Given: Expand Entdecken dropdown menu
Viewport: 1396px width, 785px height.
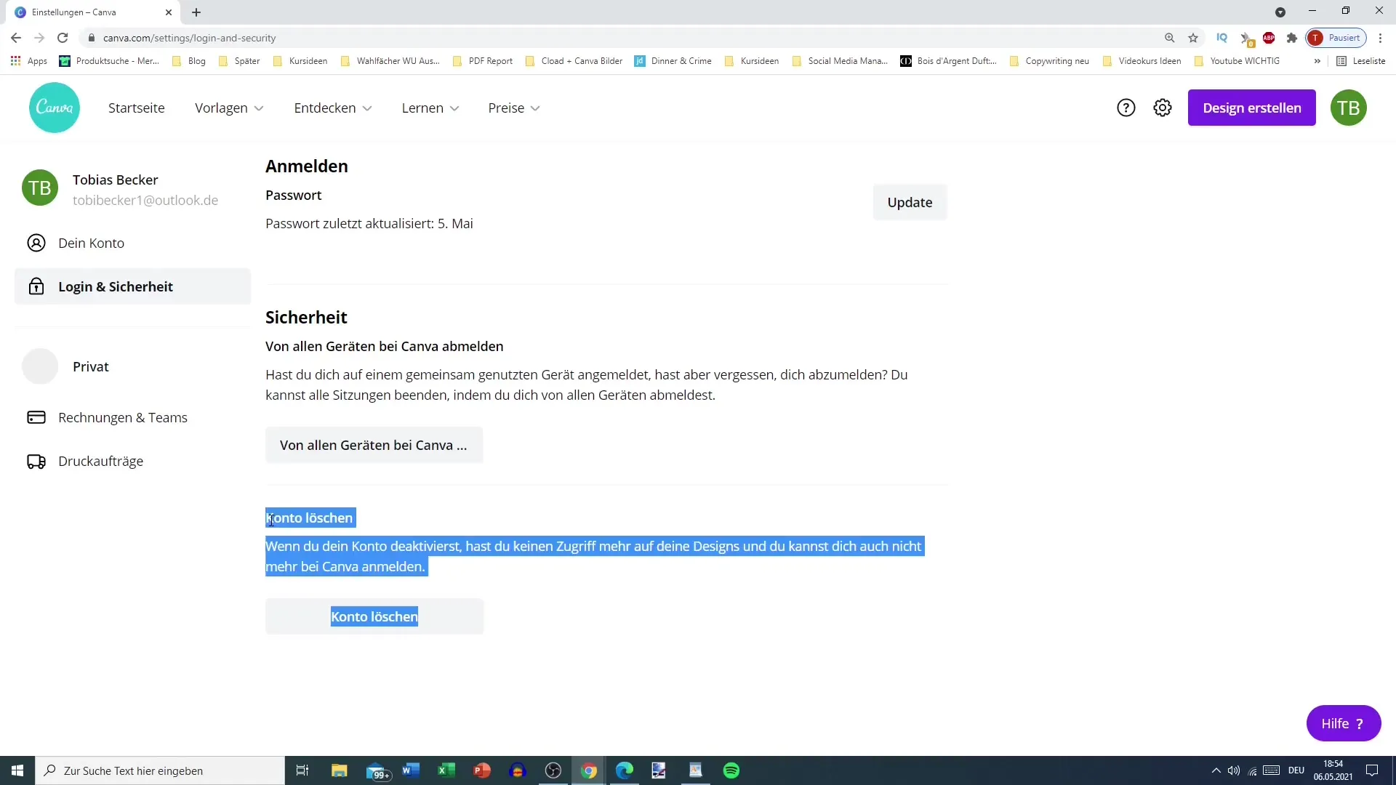Looking at the screenshot, I should (333, 108).
